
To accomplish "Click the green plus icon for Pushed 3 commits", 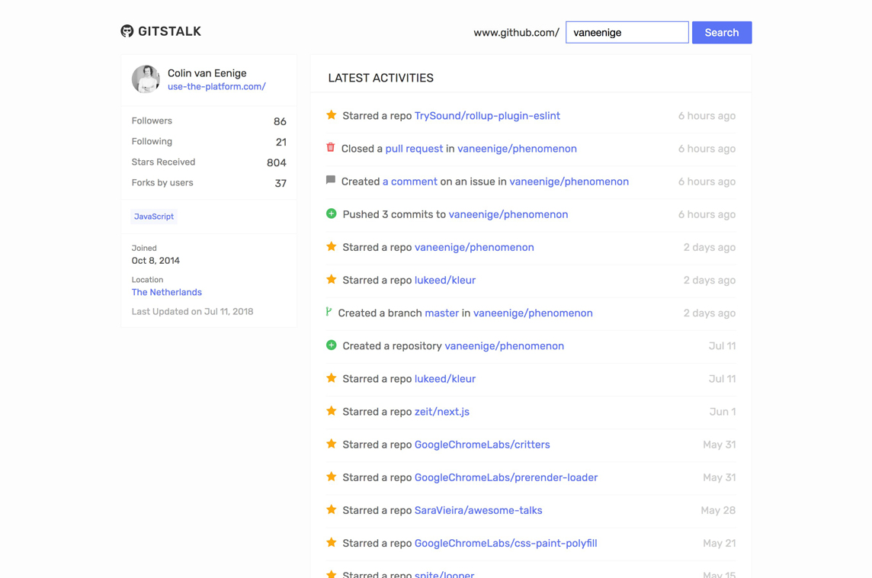I will [332, 214].
